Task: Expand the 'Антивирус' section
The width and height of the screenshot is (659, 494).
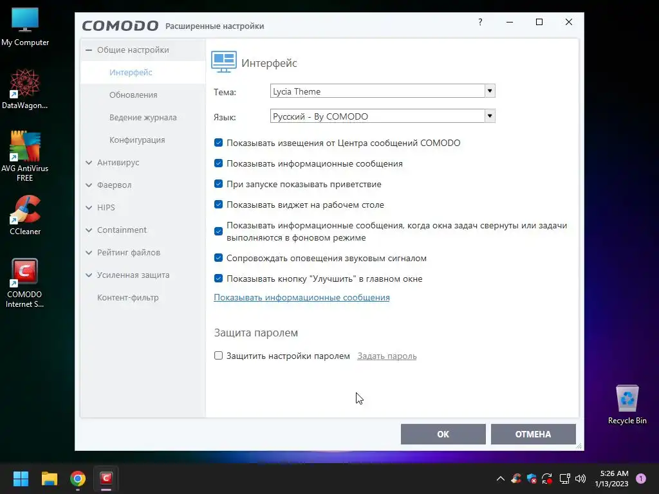Action: point(89,163)
